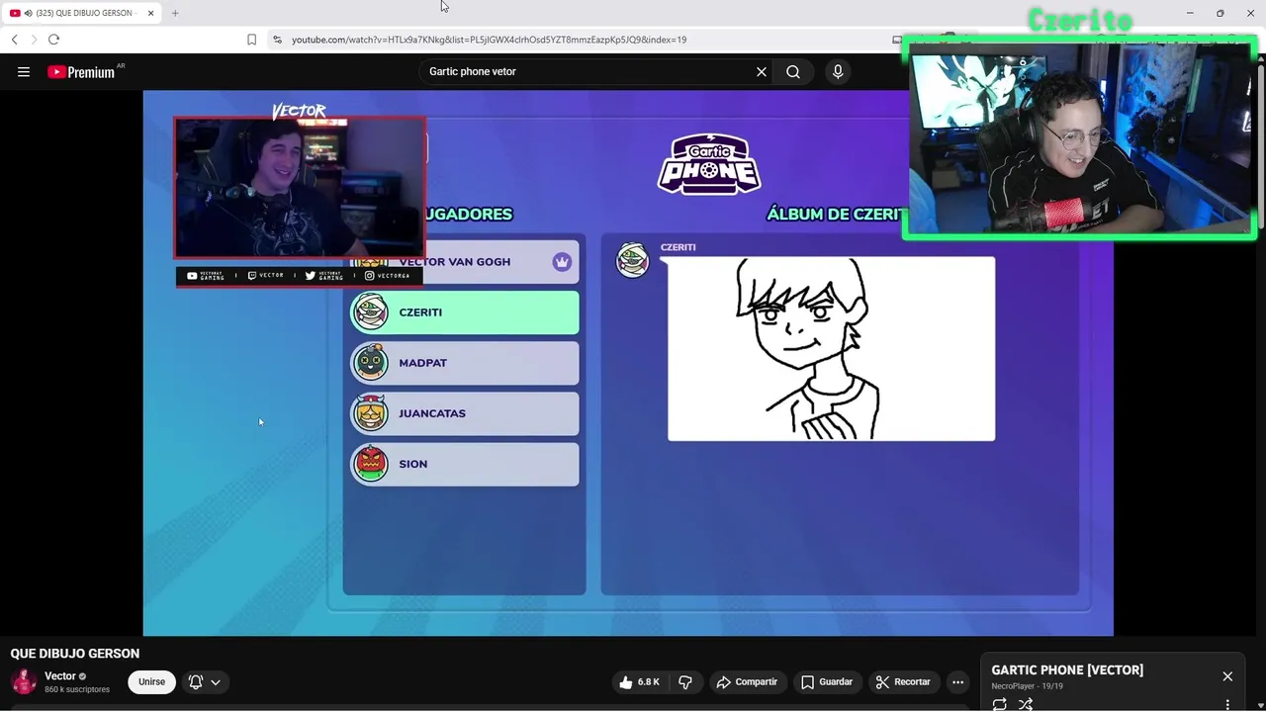This screenshot has height=712, width=1266.
Task: Select the QUE DIBUJO GERSON browser tab
Action: pos(82,13)
